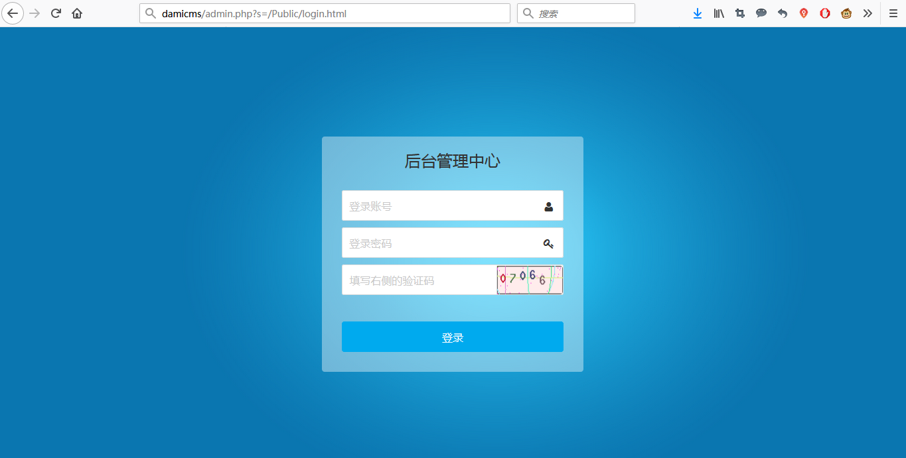
Task: Refresh the 0706 captcha image
Action: click(x=530, y=280)
